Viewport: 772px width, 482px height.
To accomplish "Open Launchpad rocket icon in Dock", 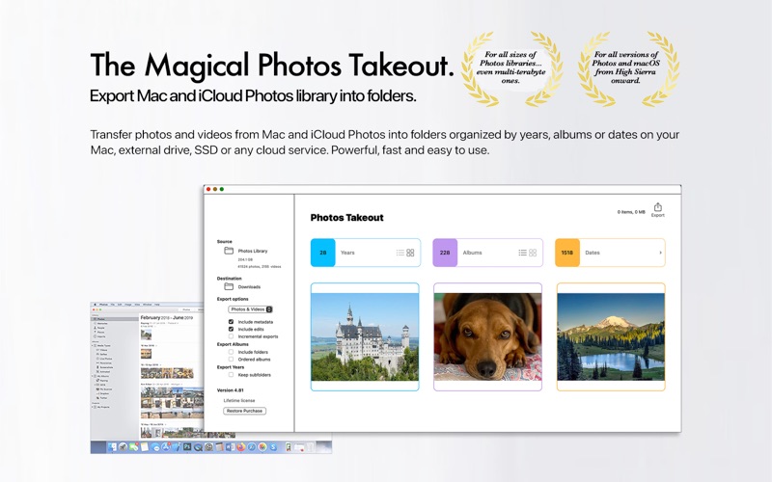I will point(123,446).
